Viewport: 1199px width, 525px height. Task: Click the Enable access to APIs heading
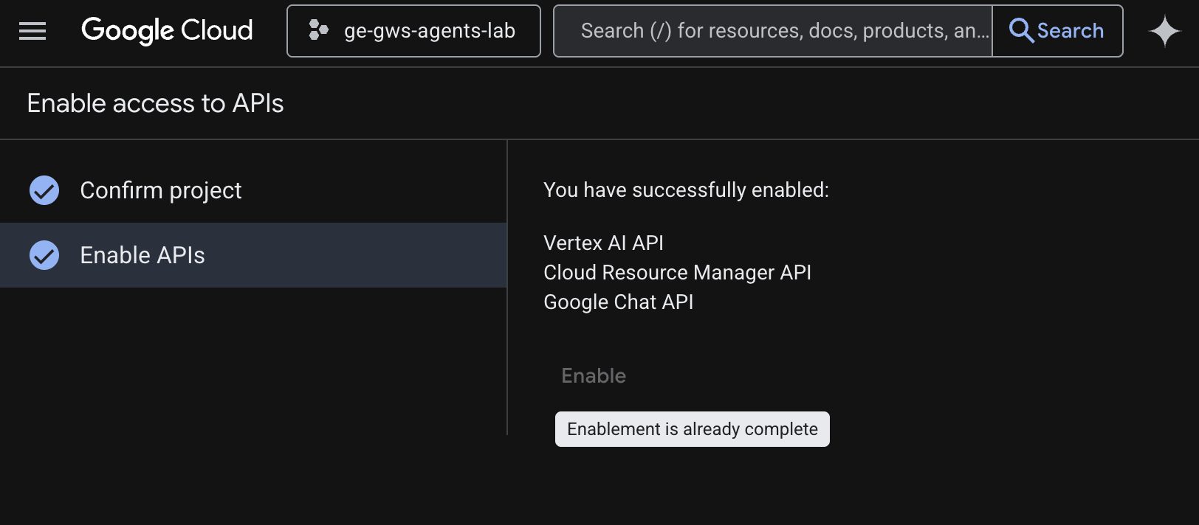point(155,103)
